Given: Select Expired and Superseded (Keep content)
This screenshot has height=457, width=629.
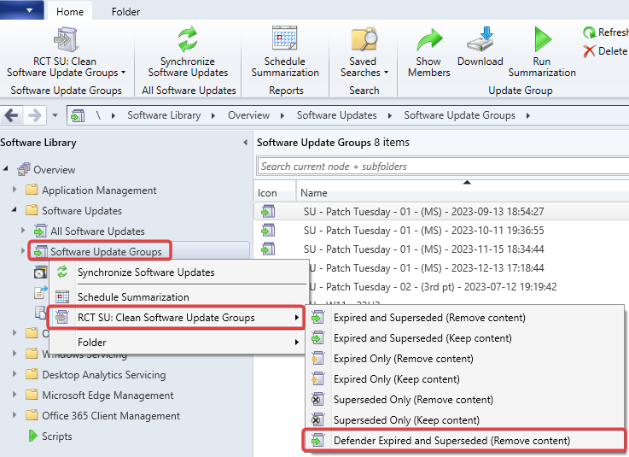Looking at the screenshot, I should [x=464, y=338].
